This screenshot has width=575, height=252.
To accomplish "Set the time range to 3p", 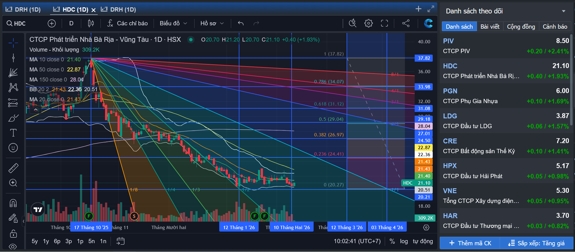I will (69, 241).
